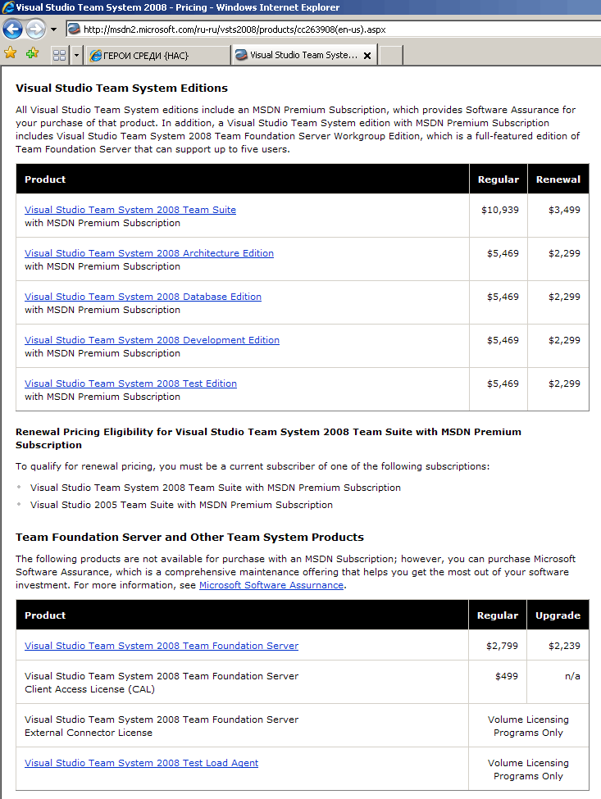Screen dimensions: 601x799
Task: Open the recent pages dropdown arrow
Action: point(53,30)
